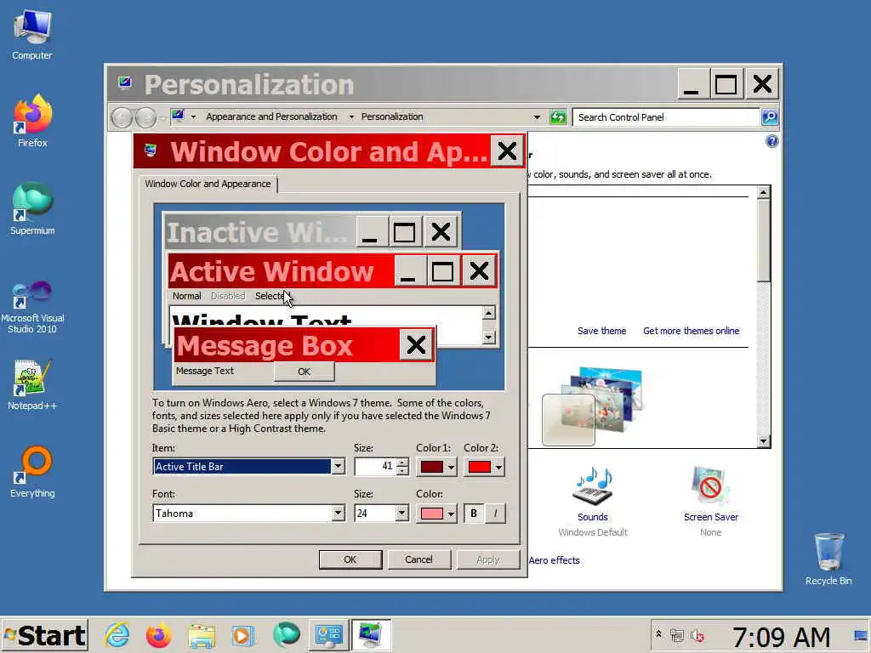Viewport: 871px width, 653px height.
Task: Expand the Item dropdown showing Active Title Bar
Action: (338, 467)
